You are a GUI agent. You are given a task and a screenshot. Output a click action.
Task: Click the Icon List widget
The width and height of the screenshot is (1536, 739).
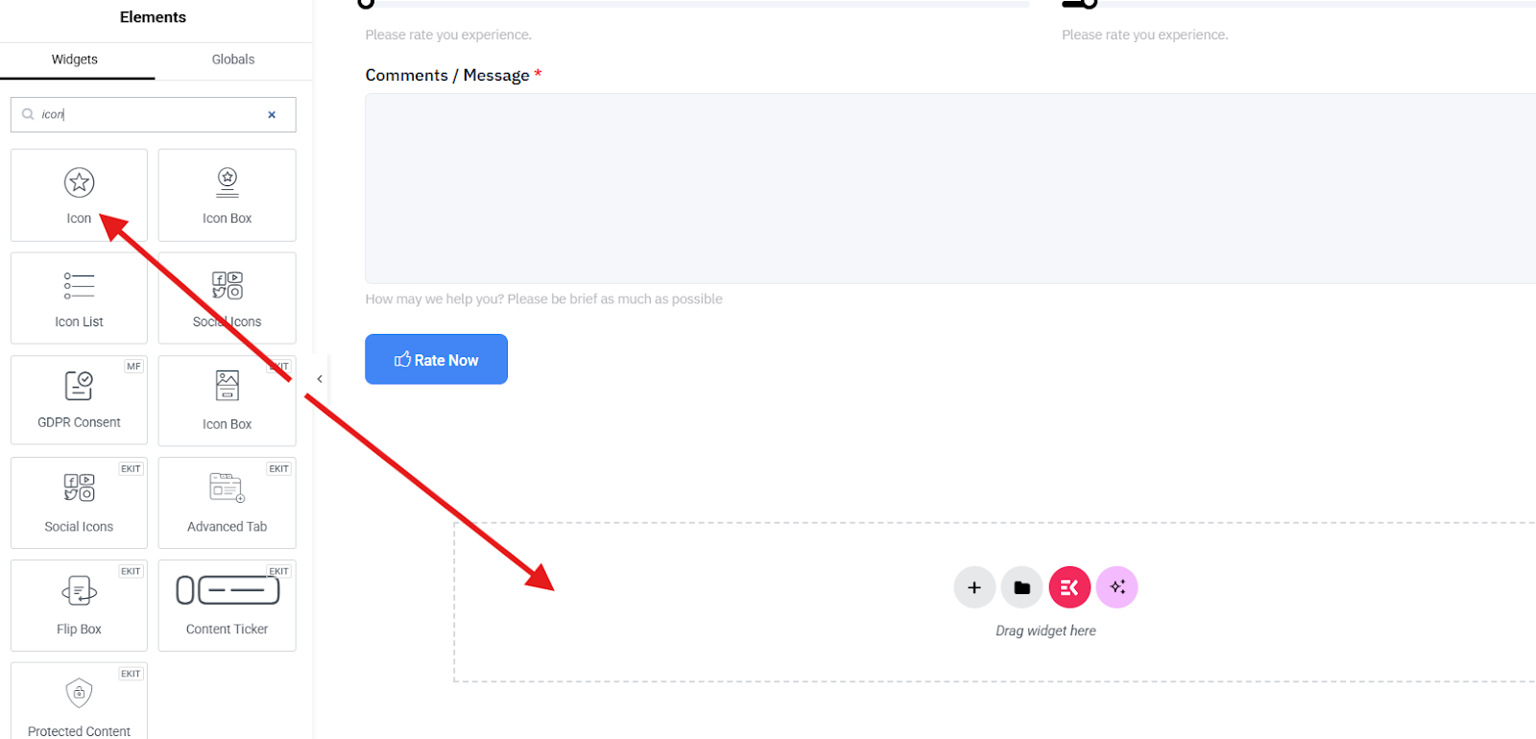[79, 298]
